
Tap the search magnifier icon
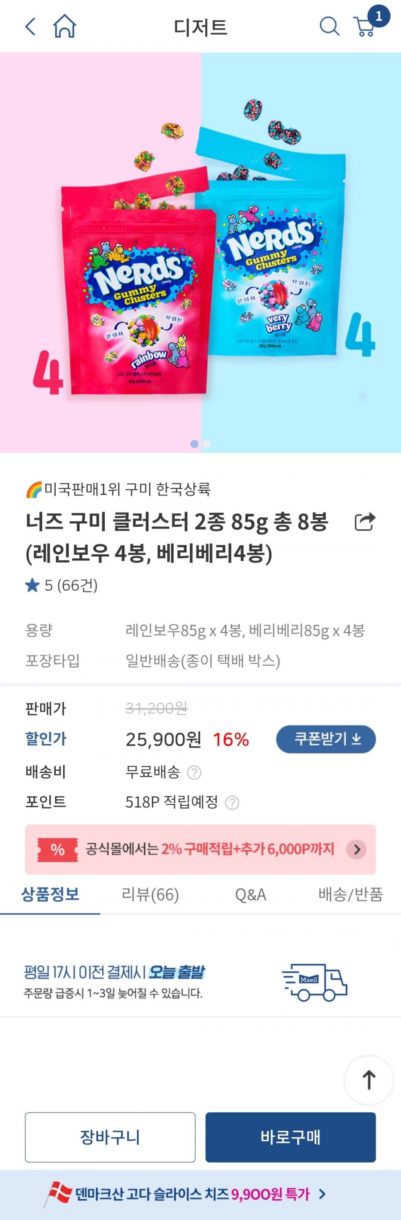[329, 27]
